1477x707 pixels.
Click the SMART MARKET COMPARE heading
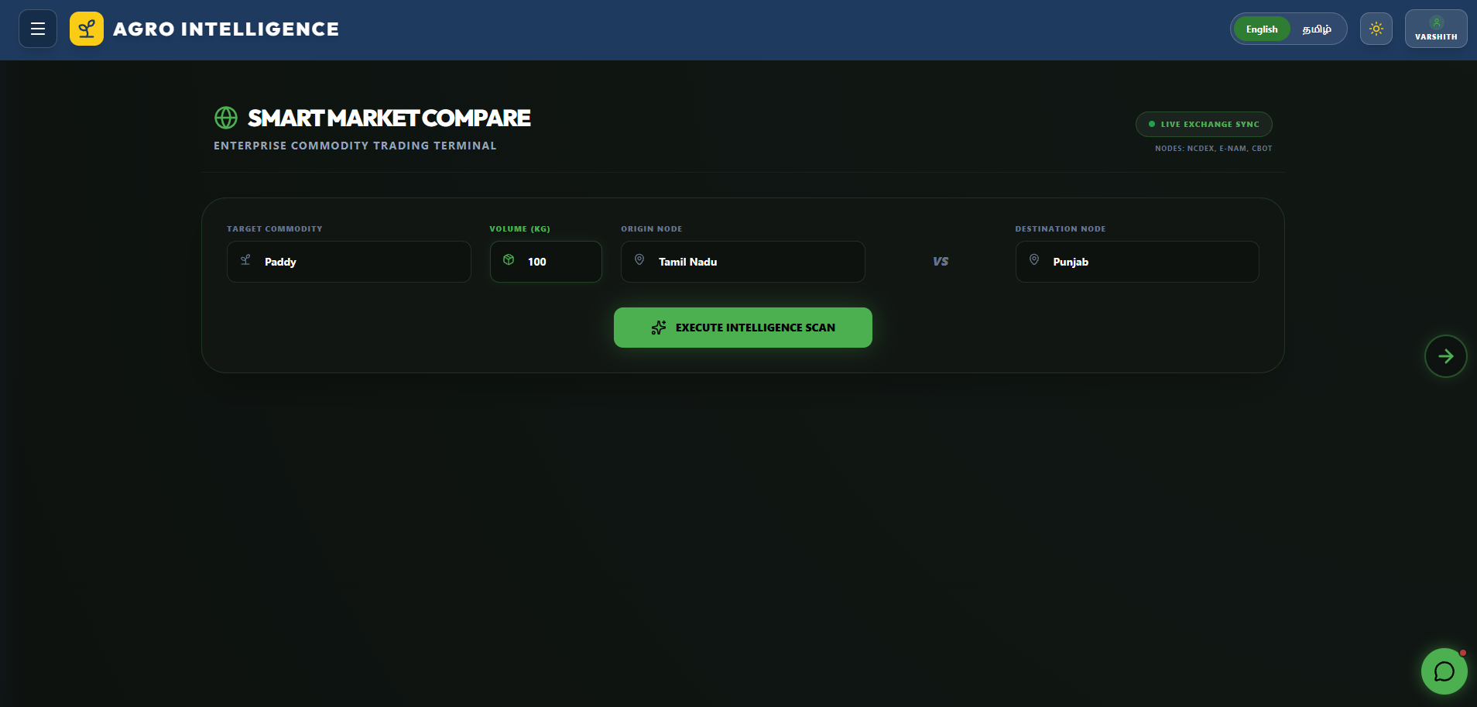tap(389, 118)
